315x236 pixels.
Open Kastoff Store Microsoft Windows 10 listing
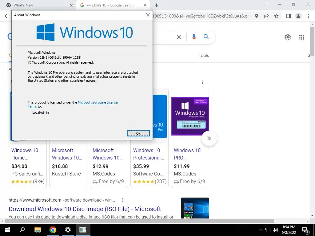67,154
